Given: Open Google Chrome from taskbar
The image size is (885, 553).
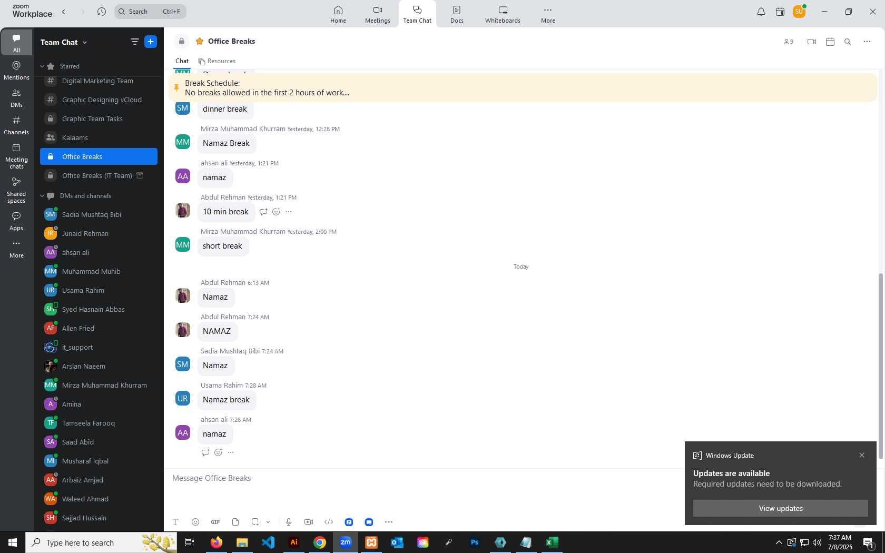Looking at the screenshot, I should click(320, 542).
